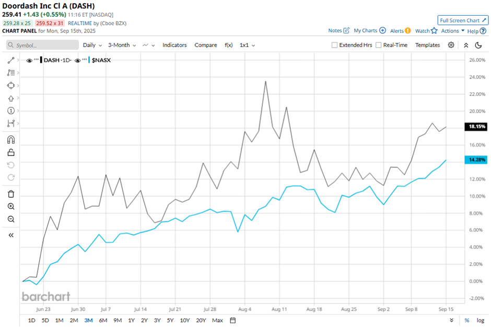Open the Templates menu

427,45
